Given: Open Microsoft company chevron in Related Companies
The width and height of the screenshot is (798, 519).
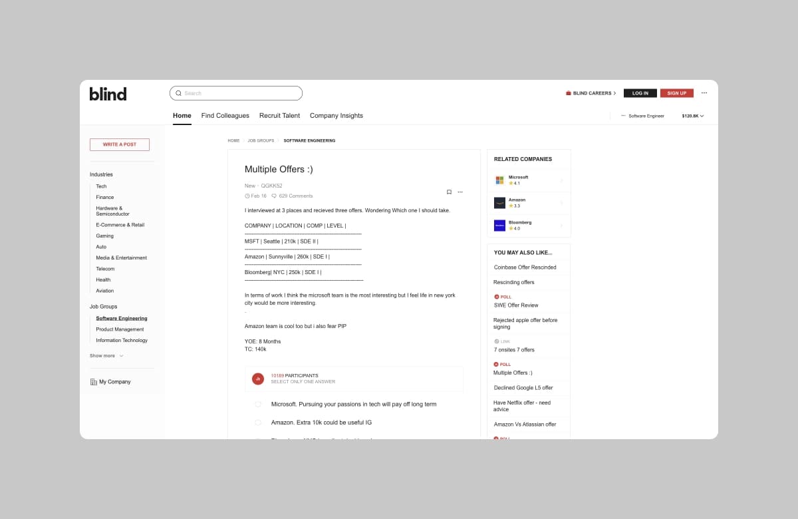Looking at the screenshot, I should pos(561,180).
